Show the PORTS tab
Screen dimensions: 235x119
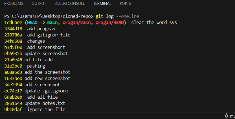point(125,4)
